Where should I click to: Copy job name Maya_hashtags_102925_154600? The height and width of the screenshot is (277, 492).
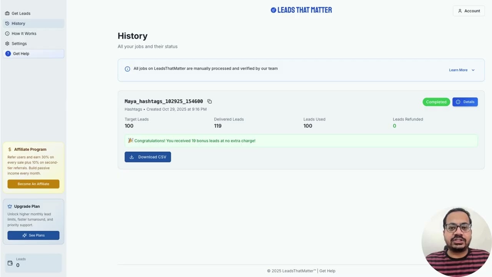pyautogui.click(x=209, y=102)
